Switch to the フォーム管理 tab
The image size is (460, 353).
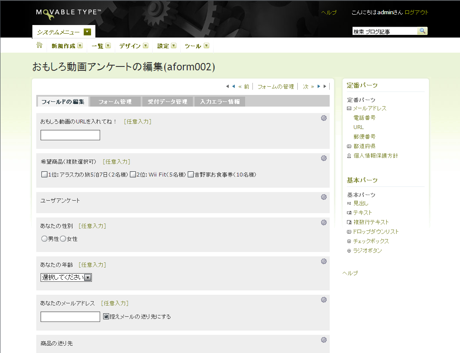point(115,102)
